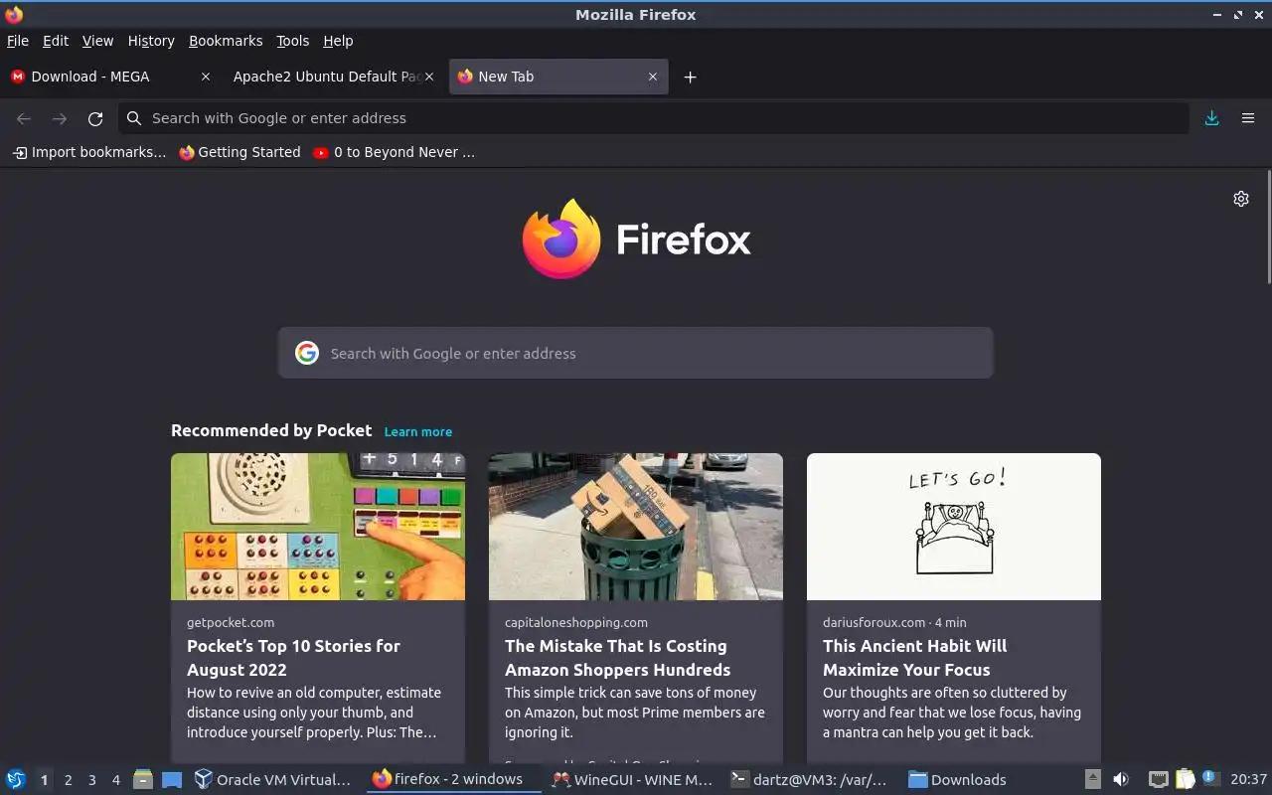The height and width of the screenshot is (795, 1272).
Task: Switch to WineGUI taskbar window
Action: click(x=632, y=780)
